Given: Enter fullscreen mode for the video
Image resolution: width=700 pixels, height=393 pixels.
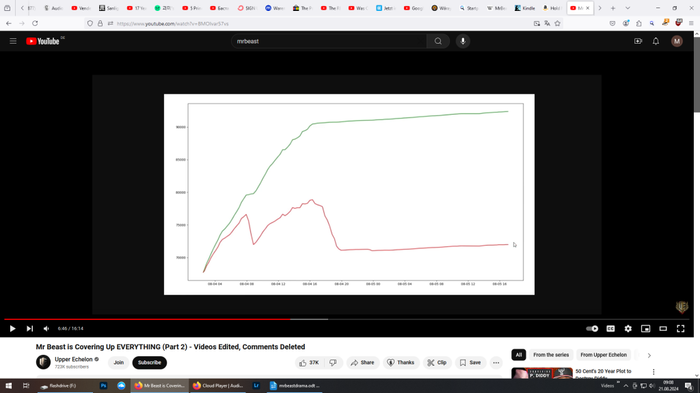Looking at the screenshot, I should pyautogui.click(x=680, y=329).
